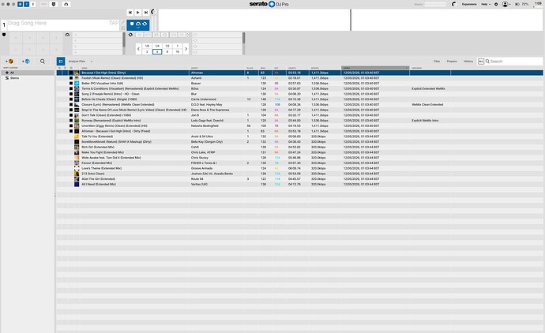545x333 pixels.
Task: Click scrollbar of saved loops list
Action: pyautogui.click(x=243, y=38)
